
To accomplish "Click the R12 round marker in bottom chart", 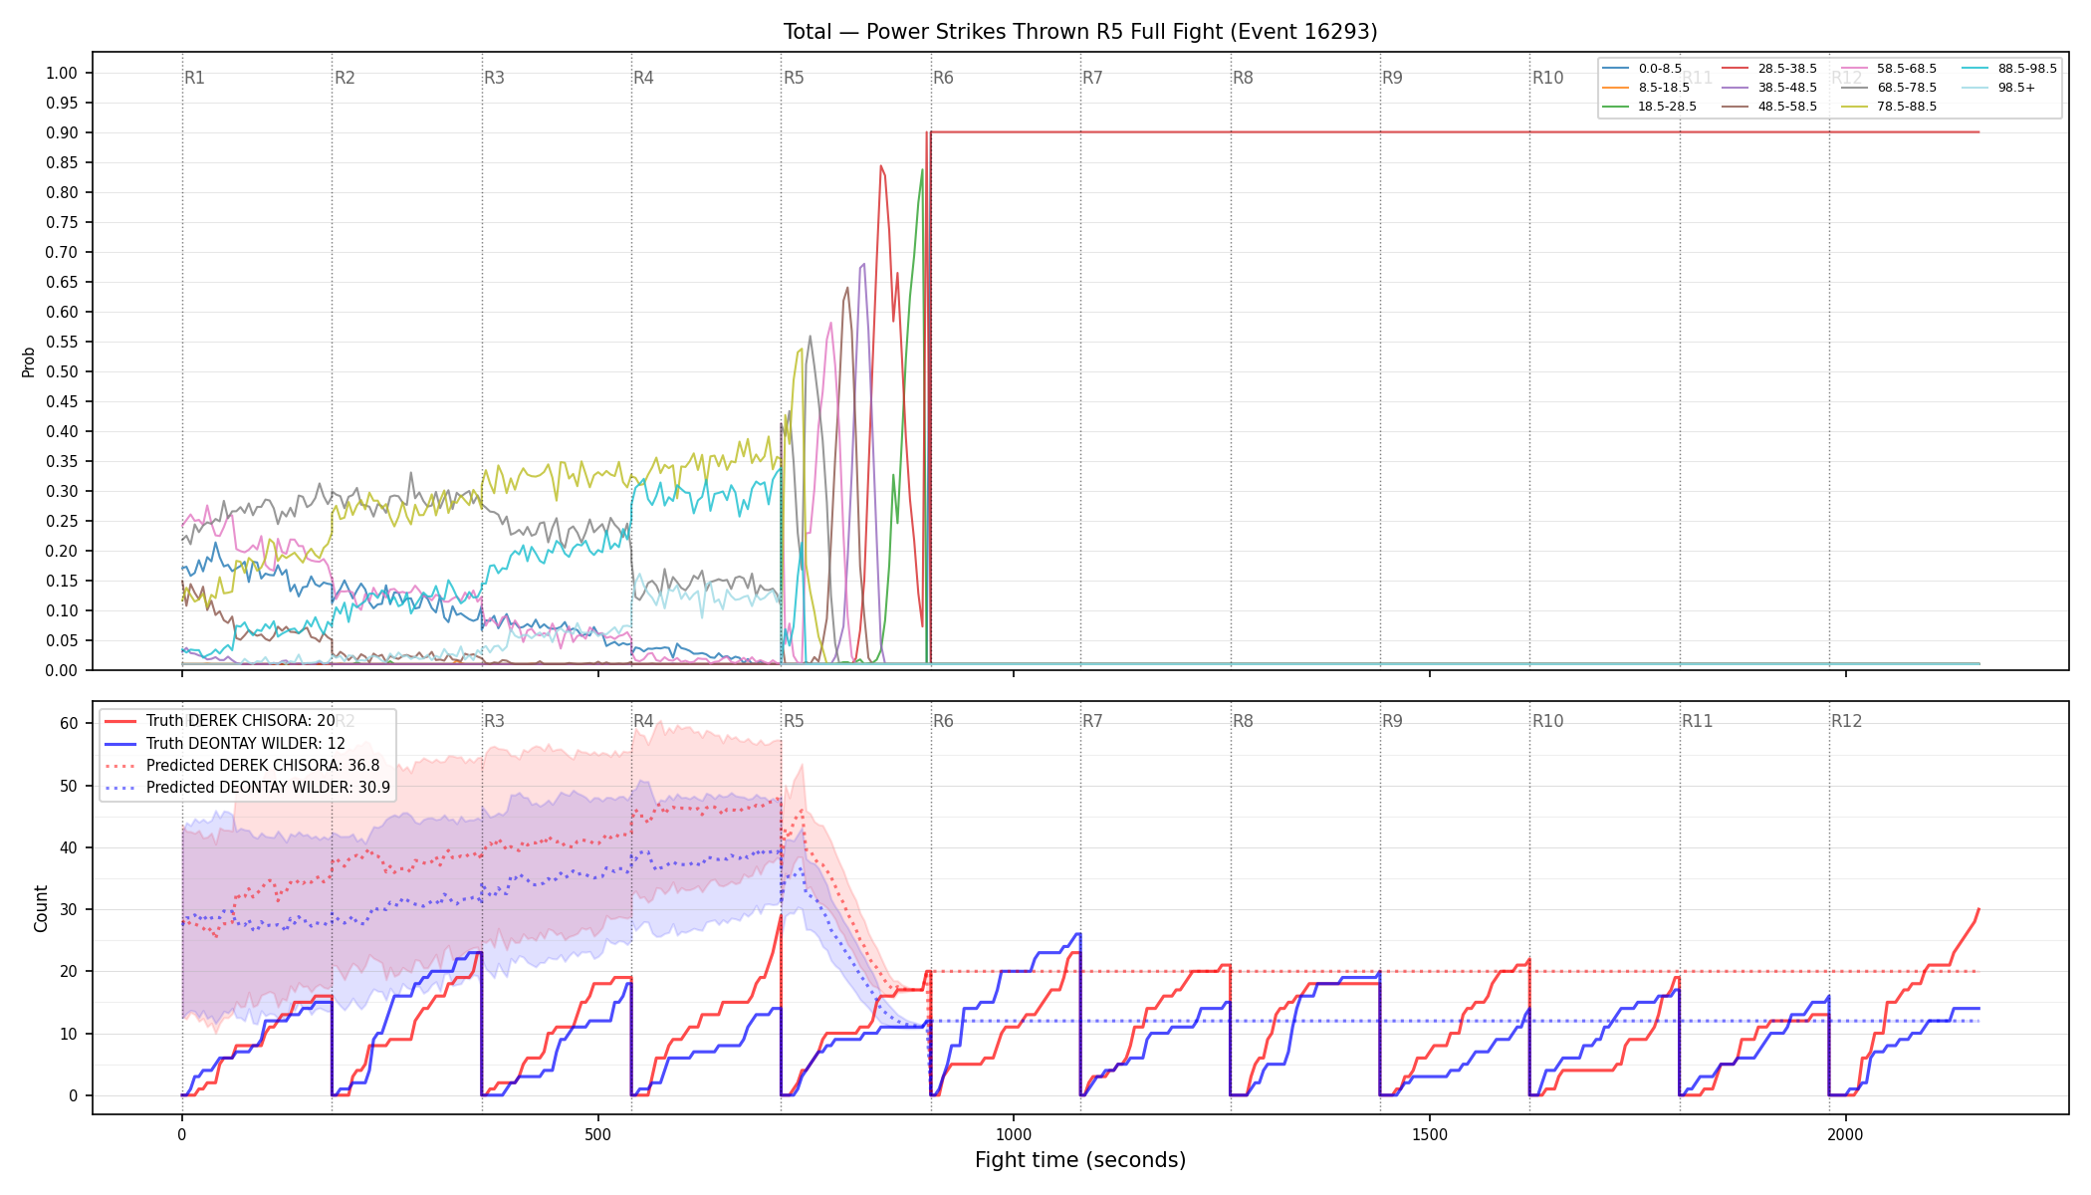I will 1847,721.
